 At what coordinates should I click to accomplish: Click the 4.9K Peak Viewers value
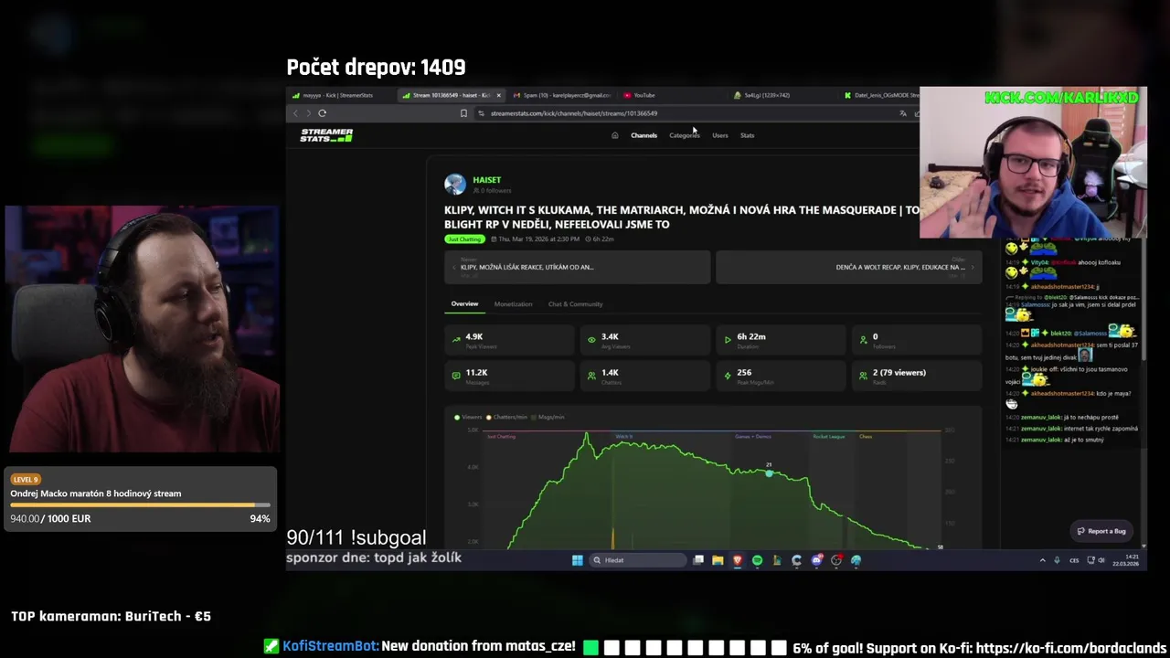(473, 336)
